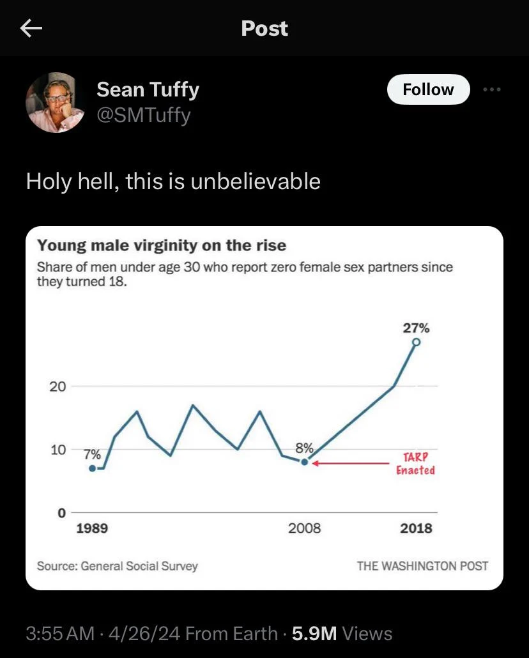The height and width of the screenshot is (658, 529).
Task: Open the profile via the @SMTuffy handle
Action: tap(143, 116)
